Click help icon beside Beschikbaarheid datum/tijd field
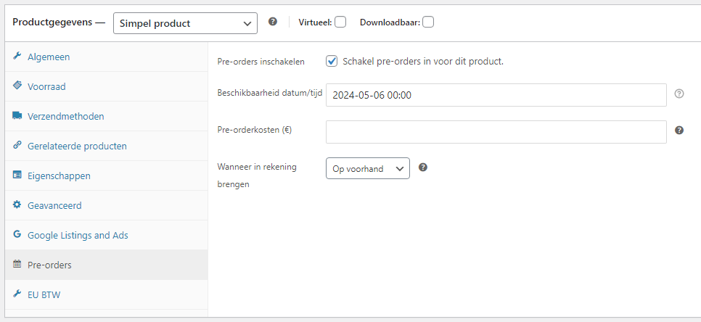701x322 pixels. (679, 94)
